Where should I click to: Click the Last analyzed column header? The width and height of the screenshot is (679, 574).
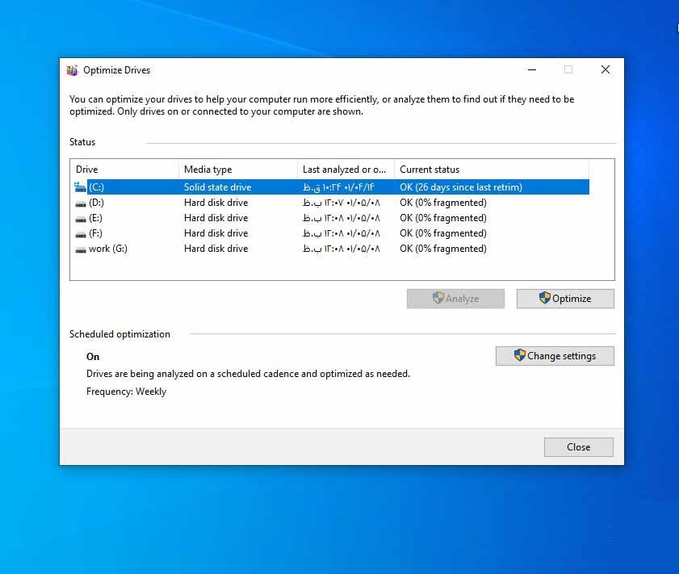(346, 170)
